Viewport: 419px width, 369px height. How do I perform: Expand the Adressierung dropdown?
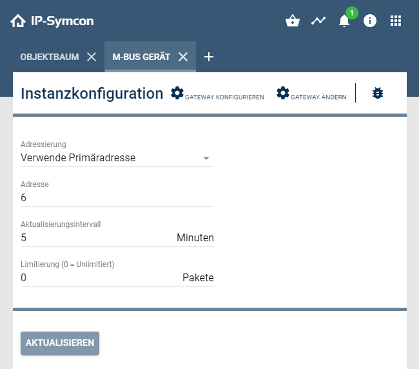[x=117, y=157]
